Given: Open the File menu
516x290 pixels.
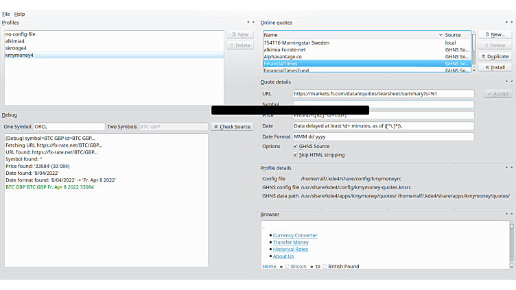Looking at the screenshot, I should coord(5,14).
